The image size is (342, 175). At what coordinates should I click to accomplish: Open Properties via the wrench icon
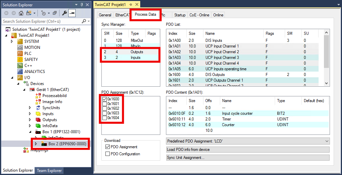click(x=64, y=13)
